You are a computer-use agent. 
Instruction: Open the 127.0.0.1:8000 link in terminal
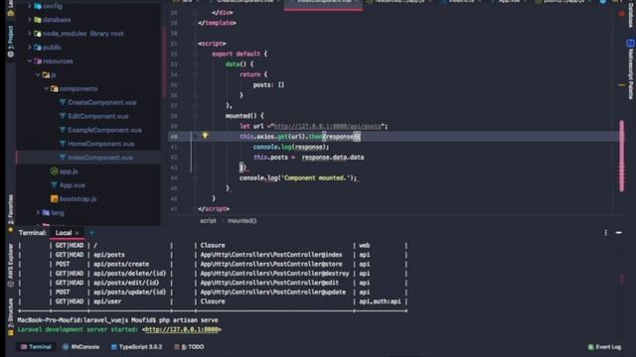[x=181, y=329]
